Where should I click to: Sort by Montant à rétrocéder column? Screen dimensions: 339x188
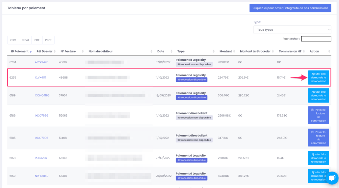pyautogui.click(x=255, y=51)
